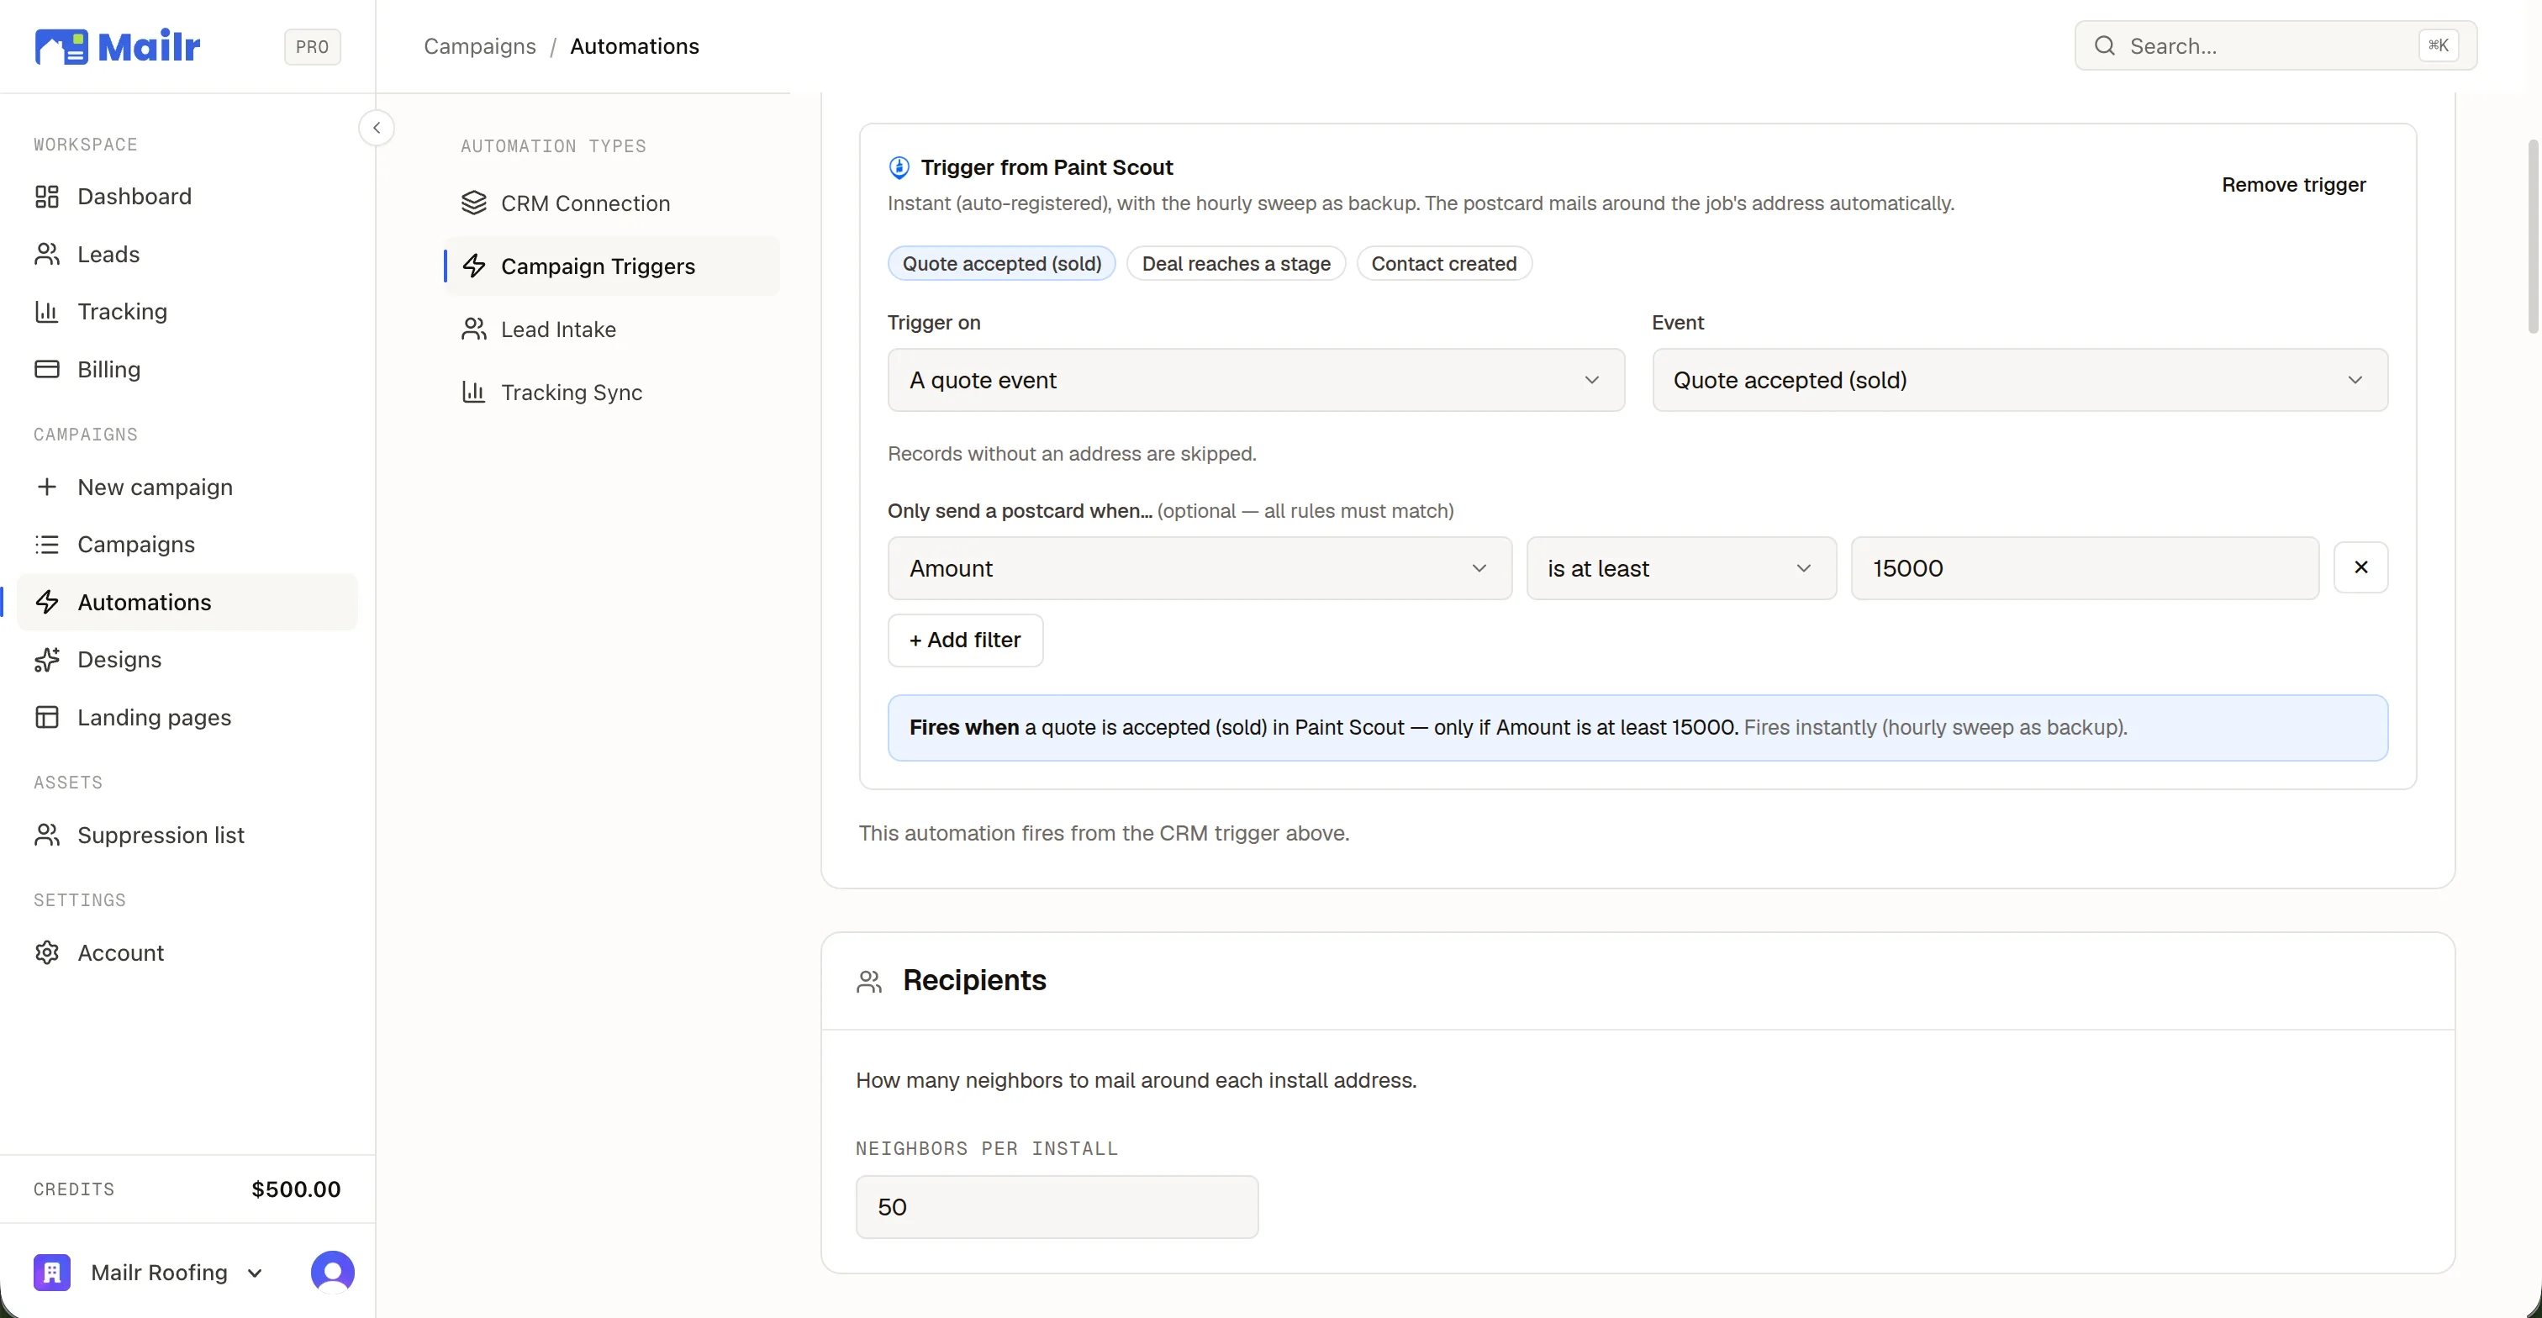Click the Tracking Sync chart icon

click(x=473, y=393)
